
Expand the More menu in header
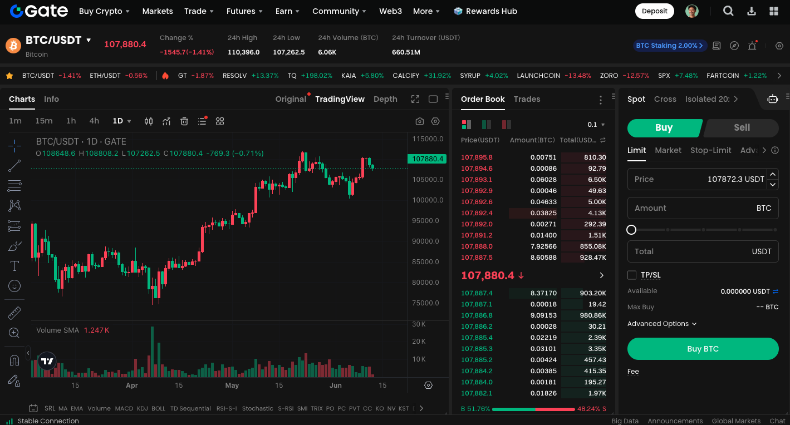pos(426,11)
